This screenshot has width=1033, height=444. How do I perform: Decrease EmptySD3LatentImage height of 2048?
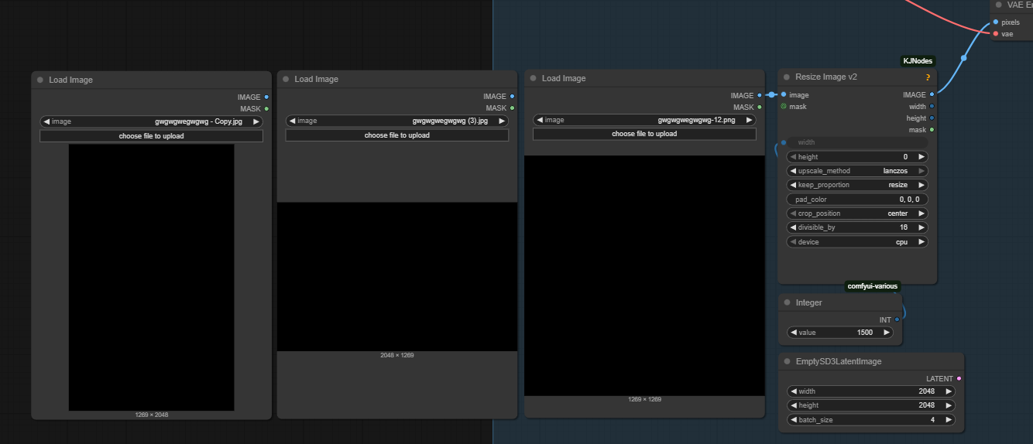pos(793,405)
